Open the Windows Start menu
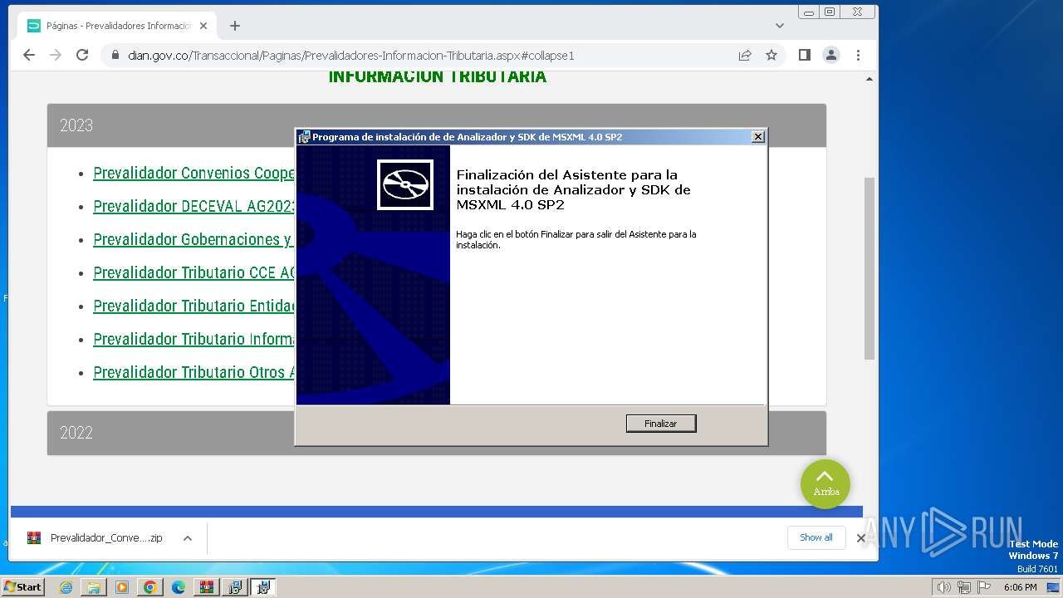This screenshot has width=1063, height=598. coord(23,586)
